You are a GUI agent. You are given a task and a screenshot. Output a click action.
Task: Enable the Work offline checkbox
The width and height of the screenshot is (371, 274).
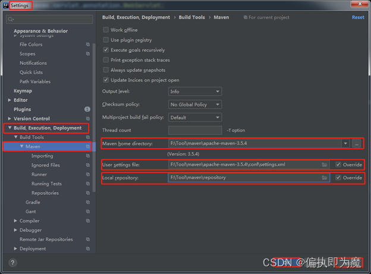click(106, 30)
